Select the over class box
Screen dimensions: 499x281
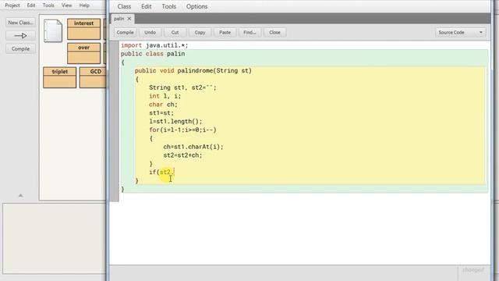point(83,53)
